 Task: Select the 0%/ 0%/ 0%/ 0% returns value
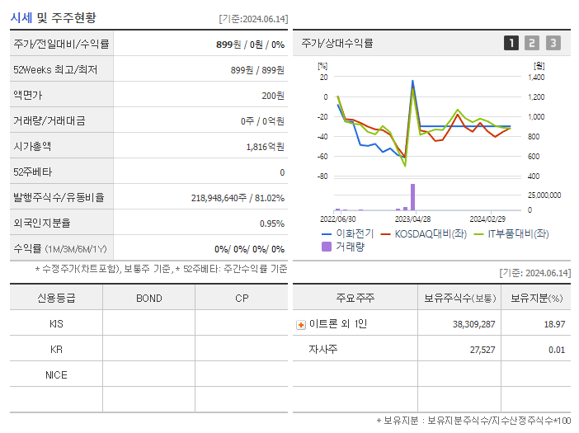tap(250, 249)
